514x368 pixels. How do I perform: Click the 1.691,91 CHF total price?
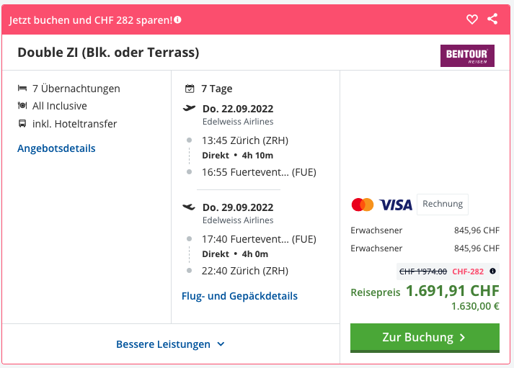click(452, 291)
